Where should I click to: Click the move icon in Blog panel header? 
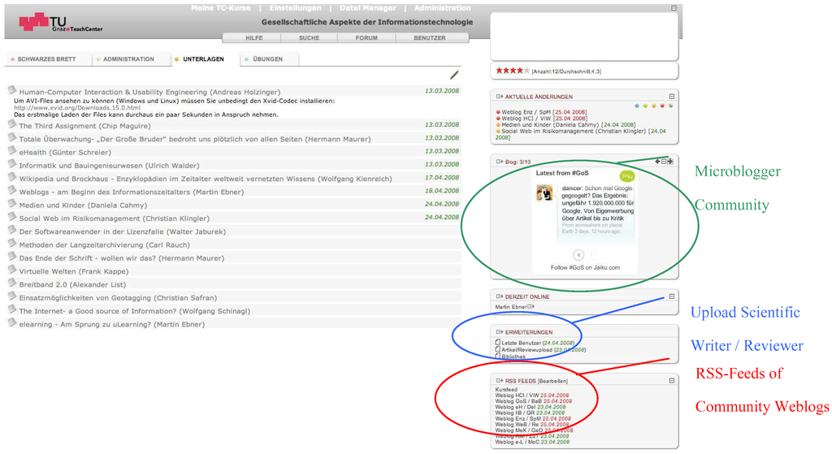670,162
